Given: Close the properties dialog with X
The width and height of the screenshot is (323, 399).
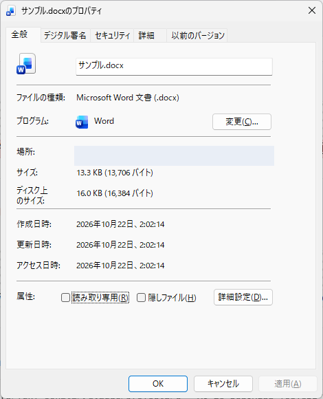Looking at the screenshot, I should 312,11.
